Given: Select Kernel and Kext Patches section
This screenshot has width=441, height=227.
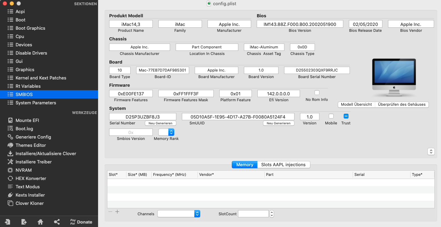Looking at the screenshot, I should click(41, 78).
